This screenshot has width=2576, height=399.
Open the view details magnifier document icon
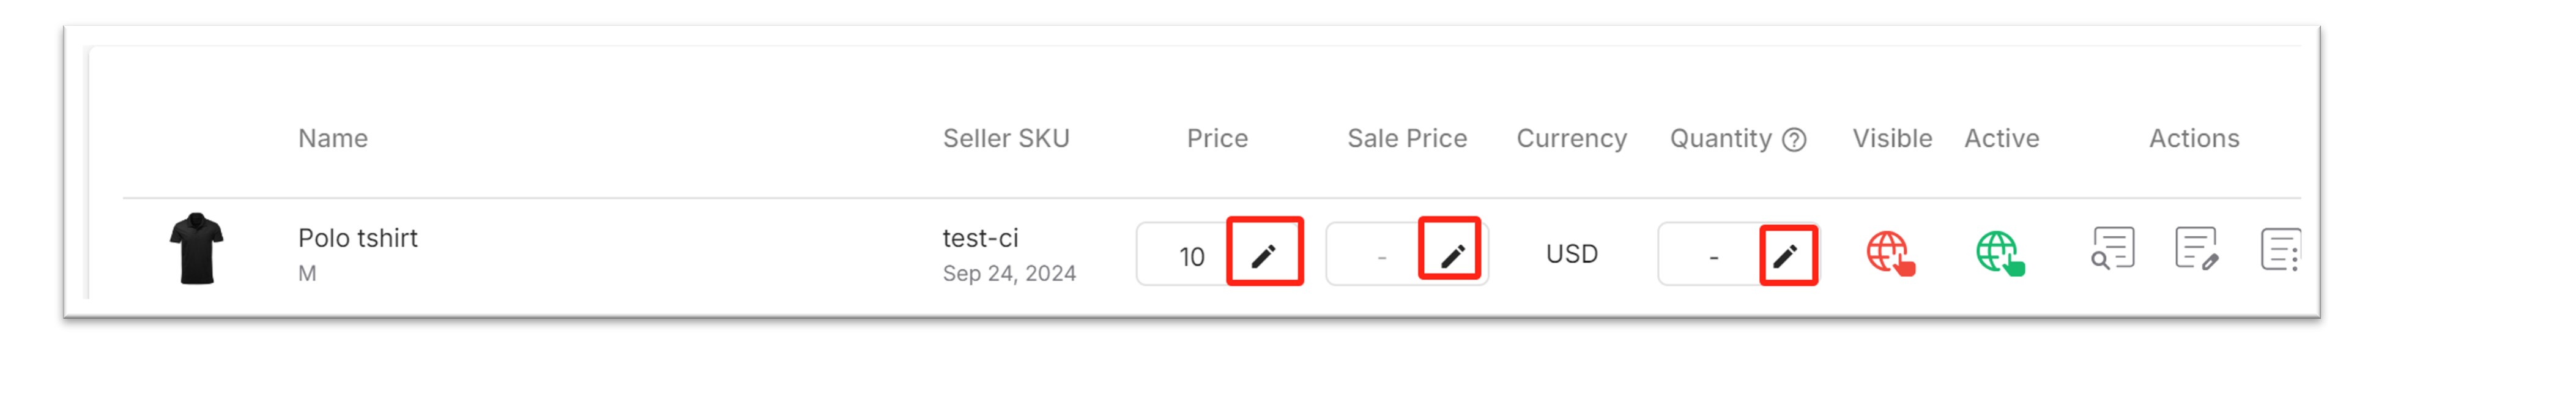[x=2112, y=248]
